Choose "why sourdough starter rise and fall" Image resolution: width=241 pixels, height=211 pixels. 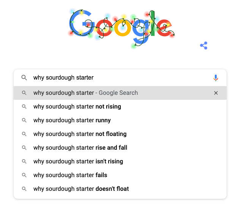click(x=80, y=148)
